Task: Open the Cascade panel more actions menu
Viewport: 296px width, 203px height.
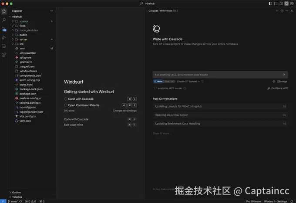Action: point(287,11)
